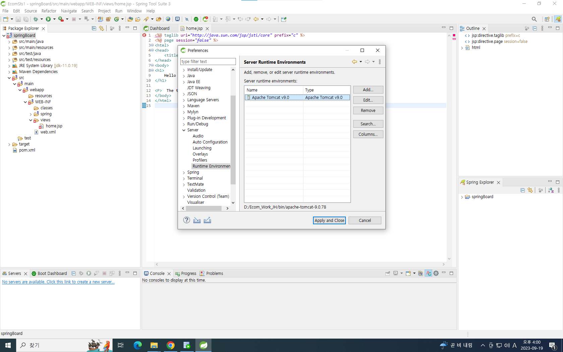Viewport: 563px width, 352px height.
Task: Open the Refactor menu
Action: [x=49, y=11]
